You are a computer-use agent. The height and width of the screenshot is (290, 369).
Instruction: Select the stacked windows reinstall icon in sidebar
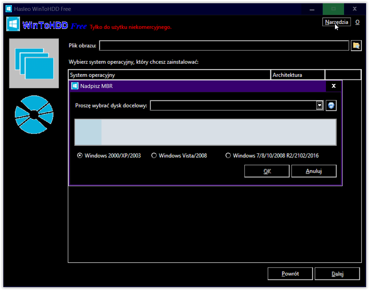[x=34, y=63]
